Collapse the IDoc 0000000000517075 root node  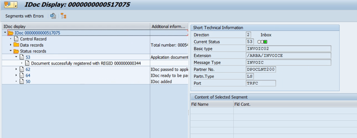[x=5, y=33]
